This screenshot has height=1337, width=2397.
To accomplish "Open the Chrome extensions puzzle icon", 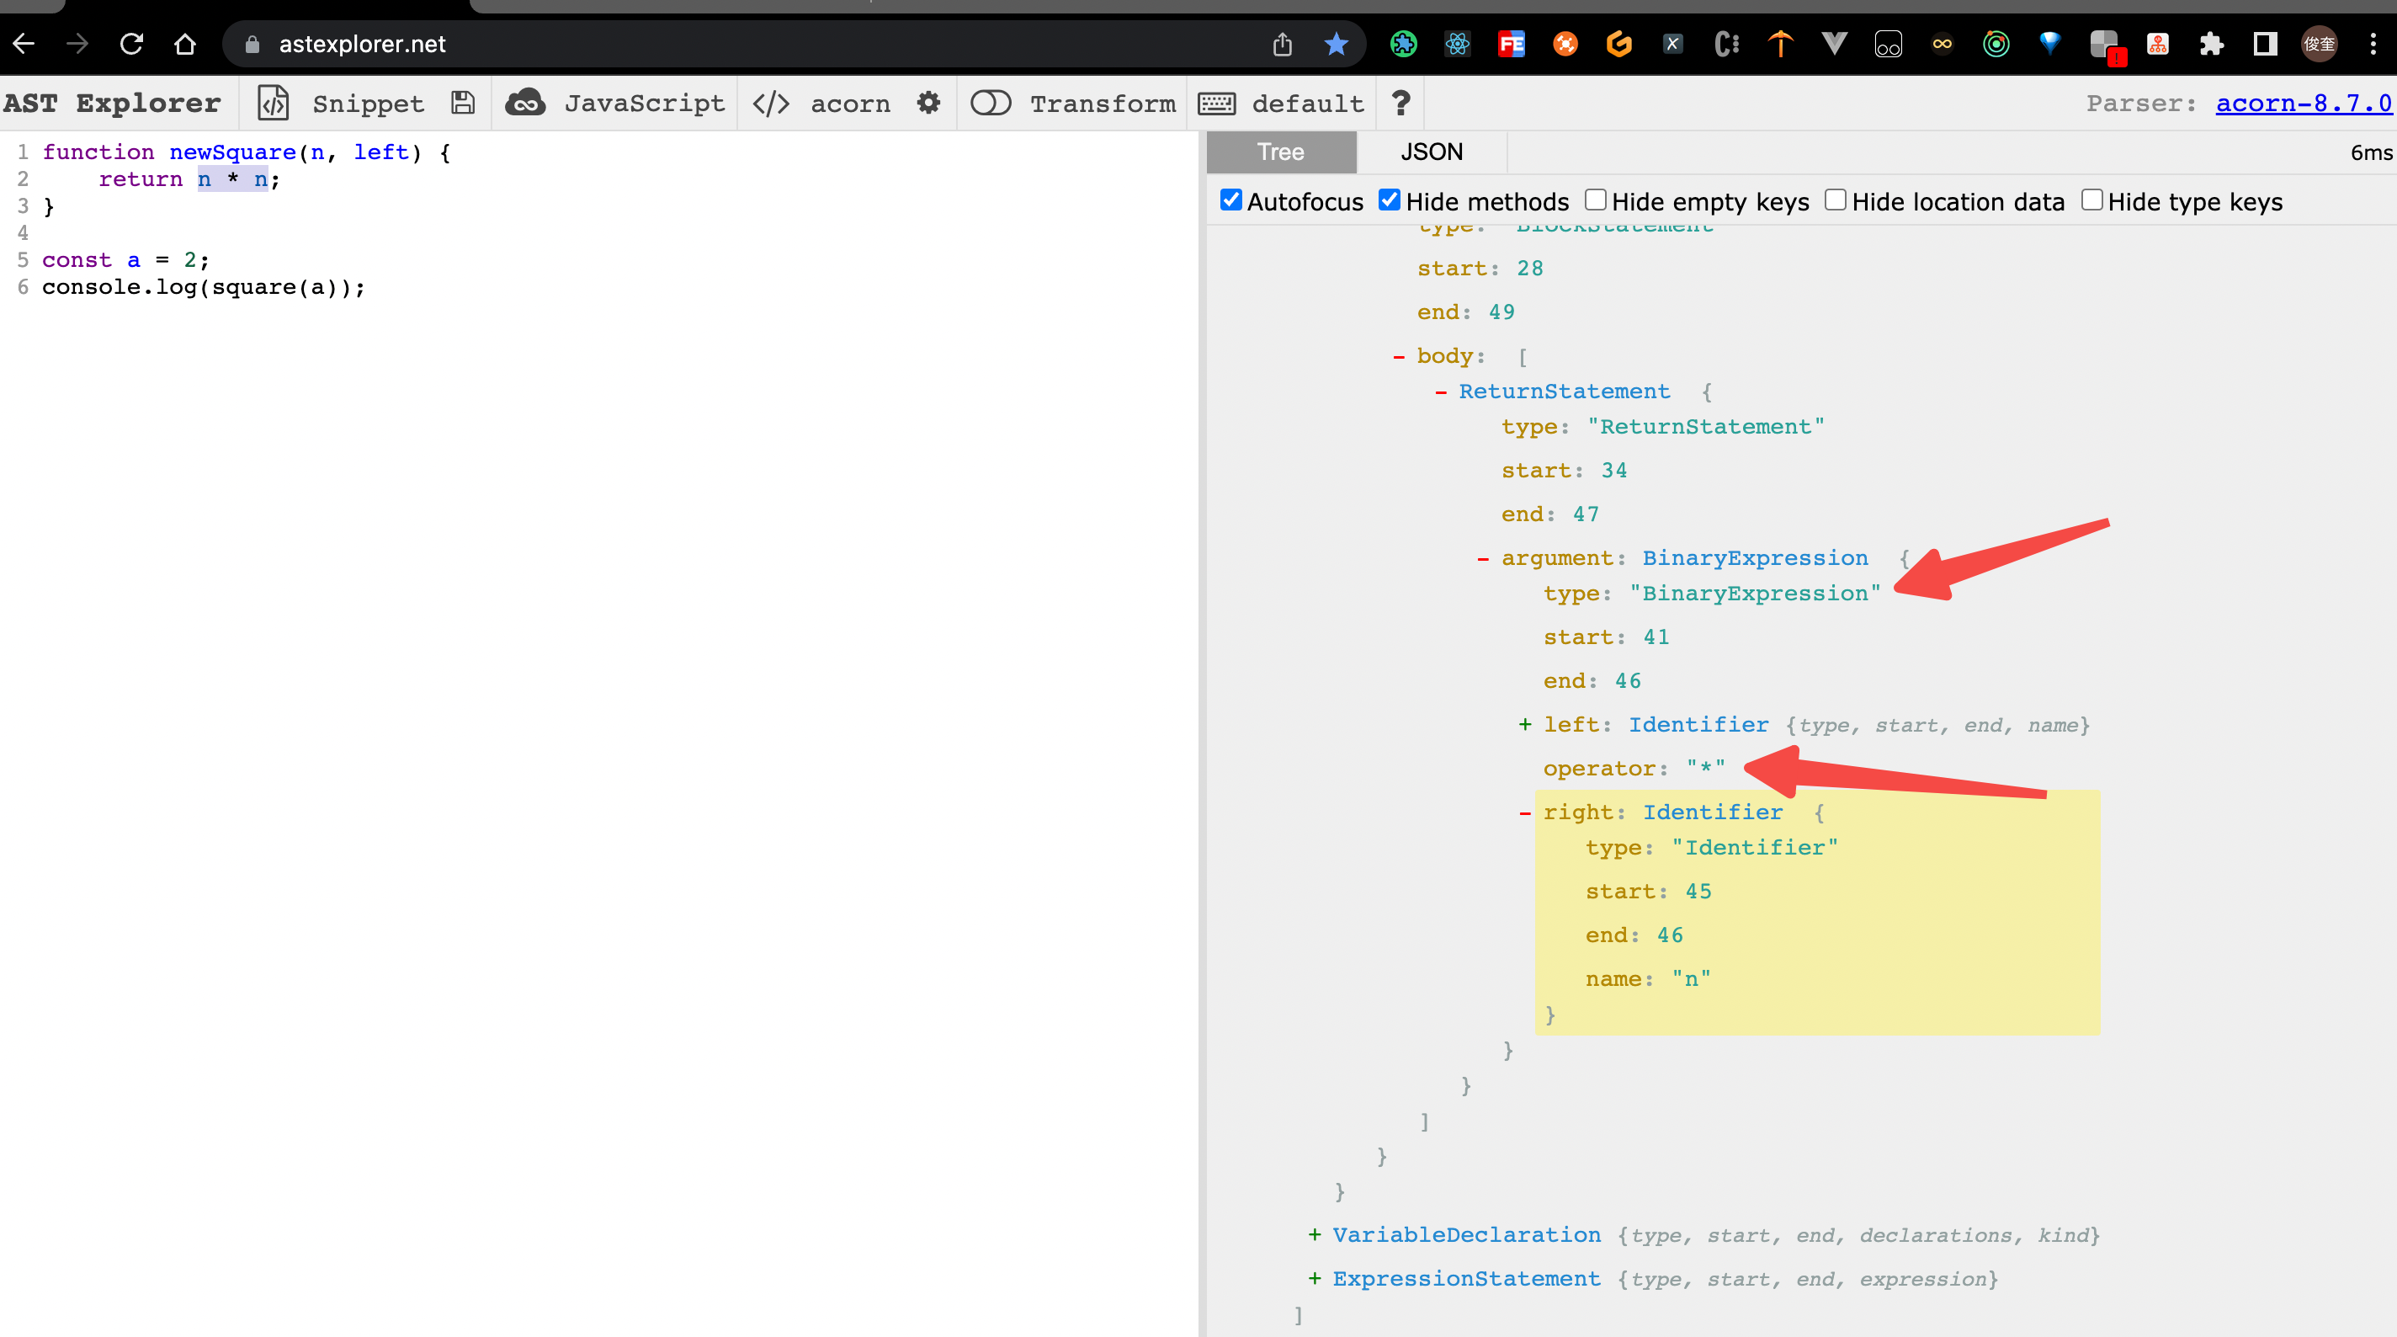I will point(2211,44).
